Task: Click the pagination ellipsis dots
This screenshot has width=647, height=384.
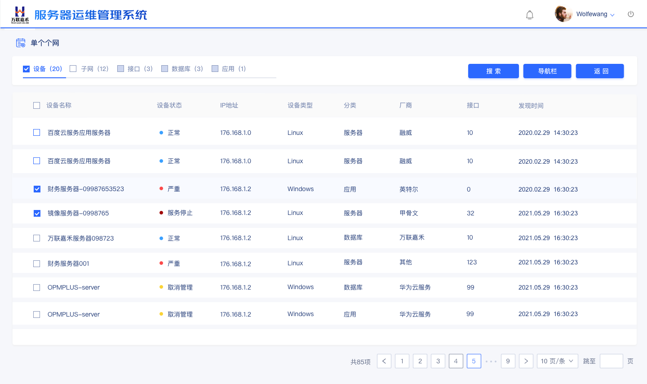Action: (x=491, y=362)
